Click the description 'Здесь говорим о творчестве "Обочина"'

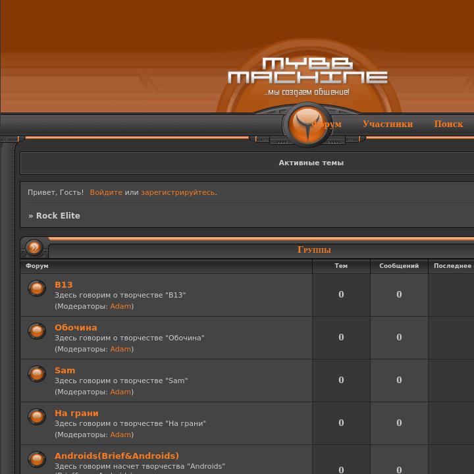[130, 338]
